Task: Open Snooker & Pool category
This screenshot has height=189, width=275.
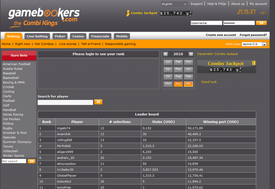Action: pos(15,133)
